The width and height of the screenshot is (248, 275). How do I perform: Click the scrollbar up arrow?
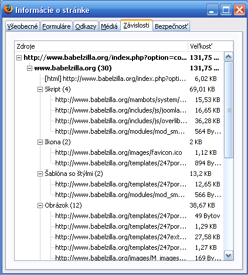pos(229,57)
